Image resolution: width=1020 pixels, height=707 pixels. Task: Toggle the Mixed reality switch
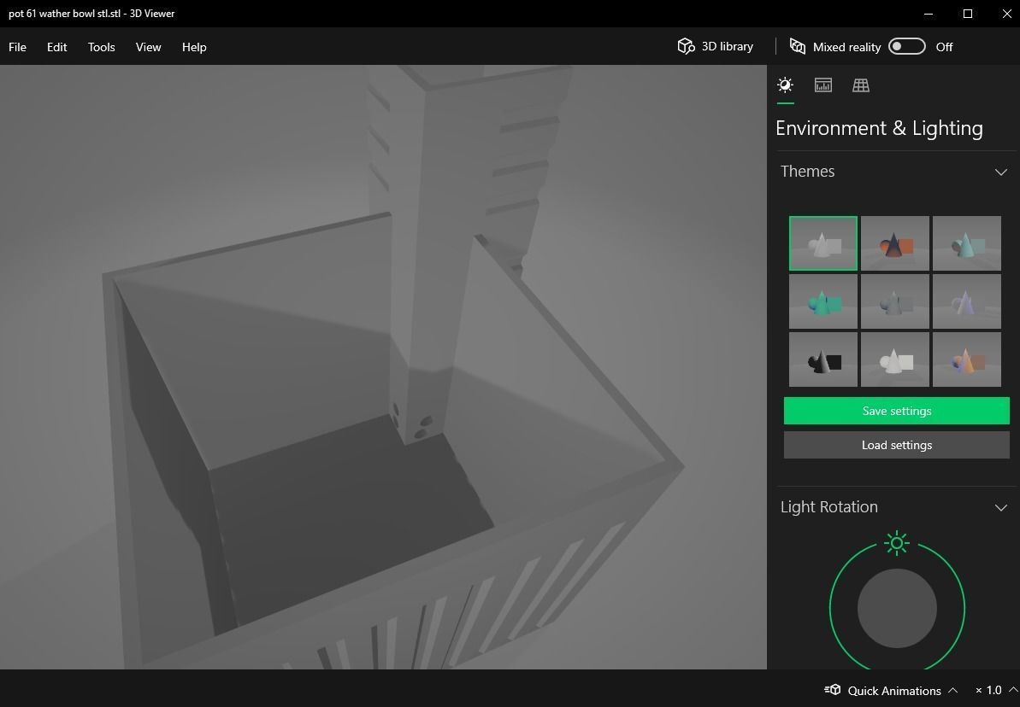pyautogui.click(x=907, y=46)
